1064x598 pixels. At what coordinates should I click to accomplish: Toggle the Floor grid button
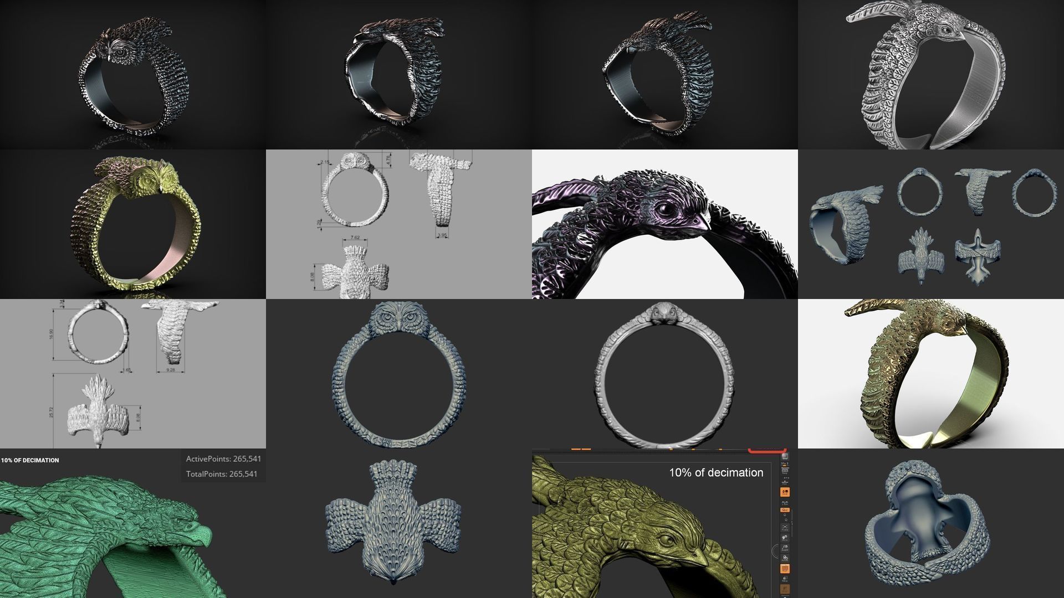click(x=785, y=481)
